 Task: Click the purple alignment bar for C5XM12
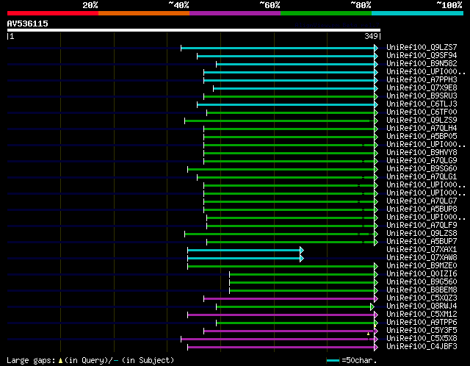[283, 315]
